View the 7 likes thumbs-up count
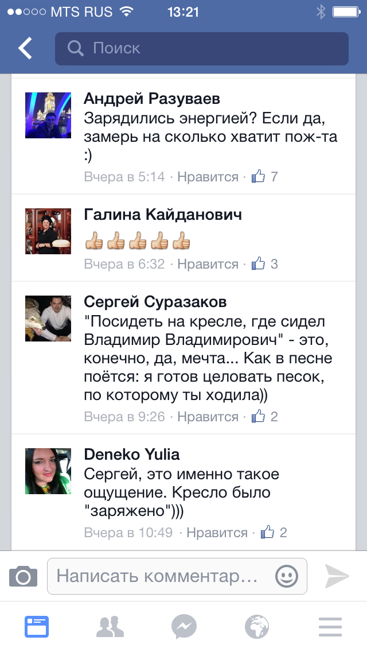 (x=265, y=177)
